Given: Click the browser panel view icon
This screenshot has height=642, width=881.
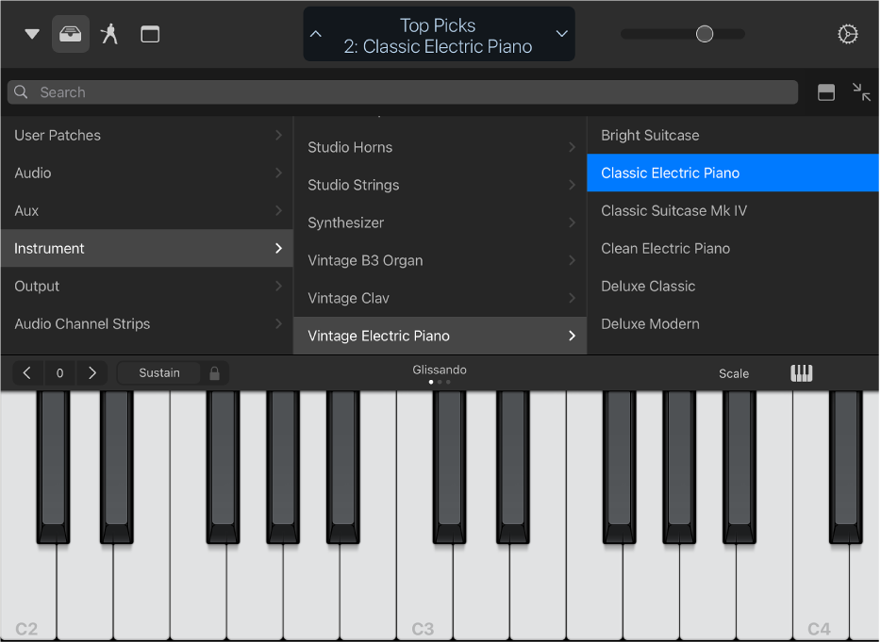Looking at the screenshot, I should pyautogui.click(x=826, y=92).
